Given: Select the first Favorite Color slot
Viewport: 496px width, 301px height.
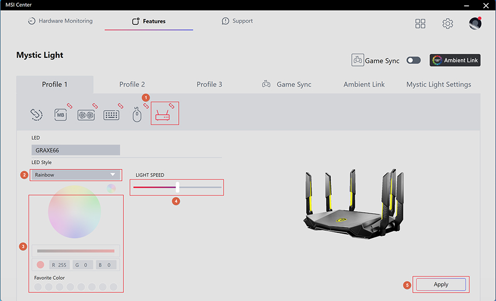Looking at the screenshot, I should pyautogui.click(x=38, y=287).
